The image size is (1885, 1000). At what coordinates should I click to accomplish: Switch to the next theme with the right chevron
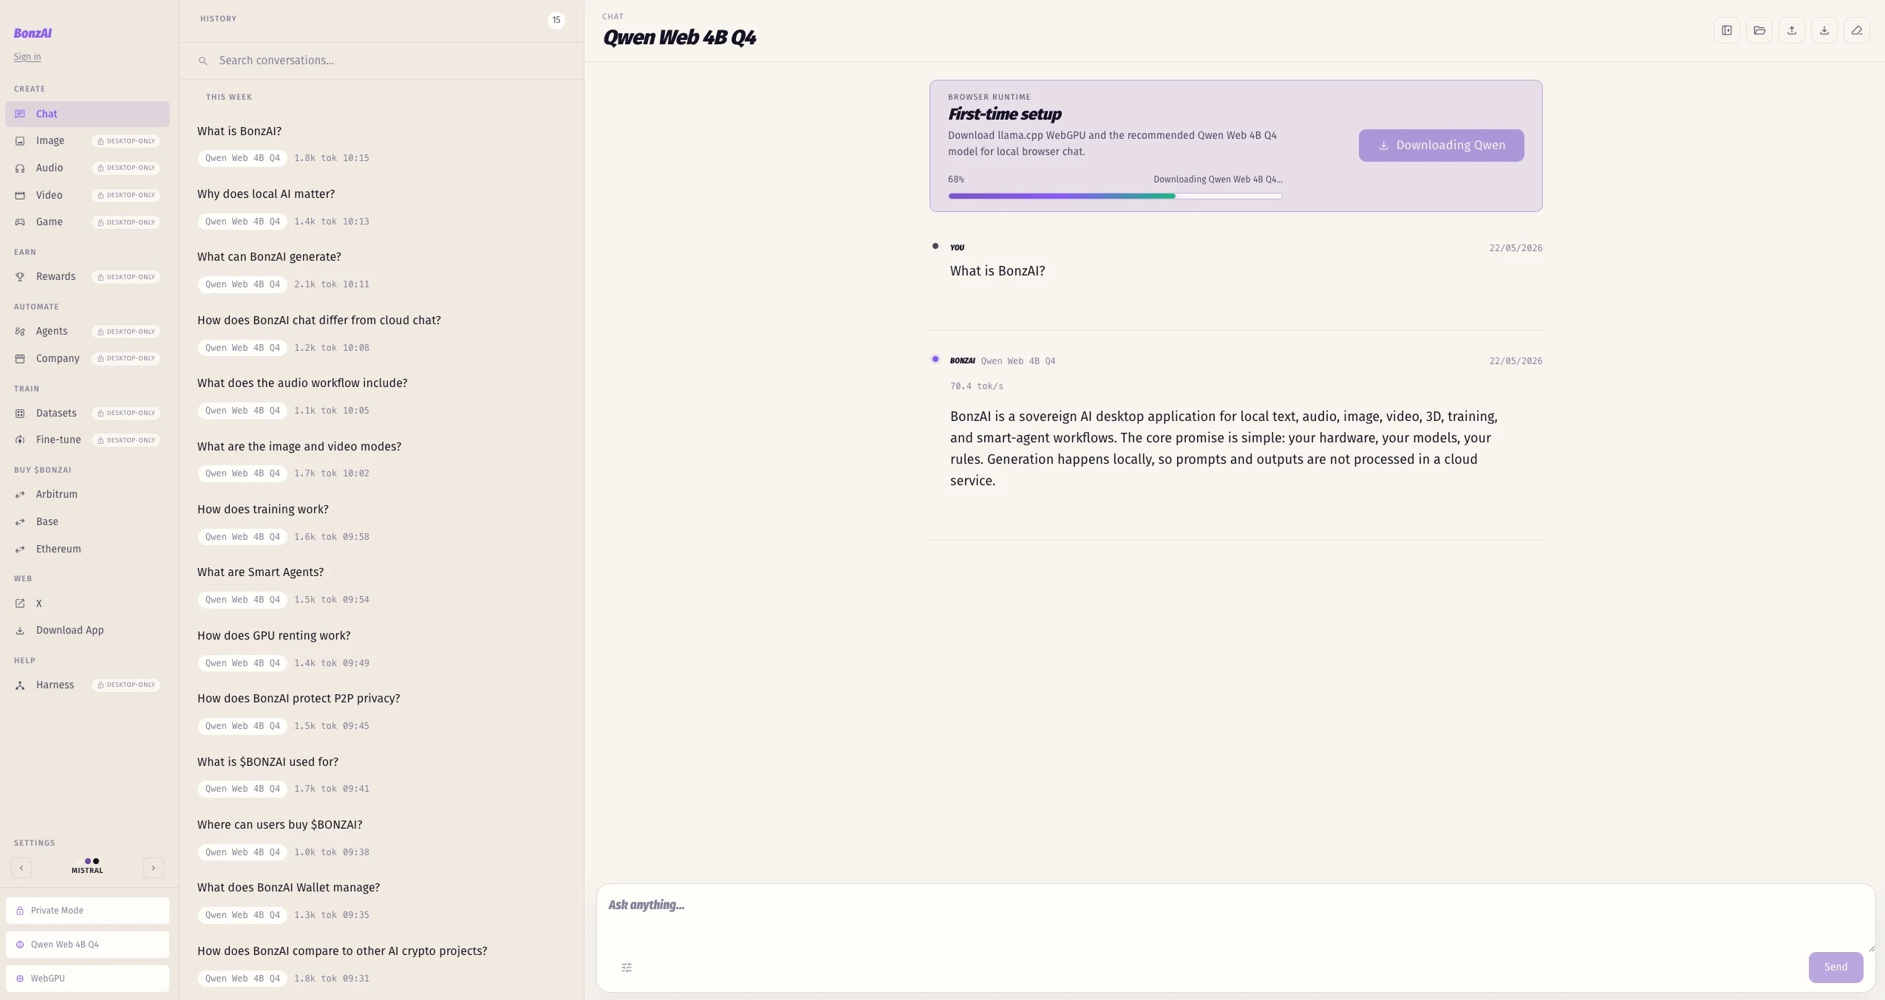click(154, 868)
